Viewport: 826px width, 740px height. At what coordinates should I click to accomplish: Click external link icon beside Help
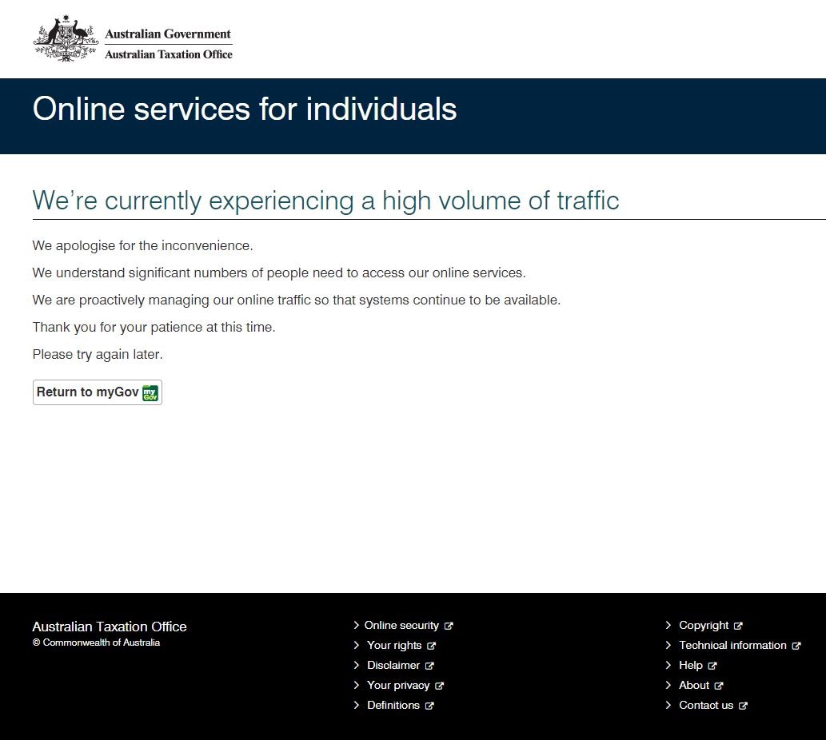click(x=712, y=665)
